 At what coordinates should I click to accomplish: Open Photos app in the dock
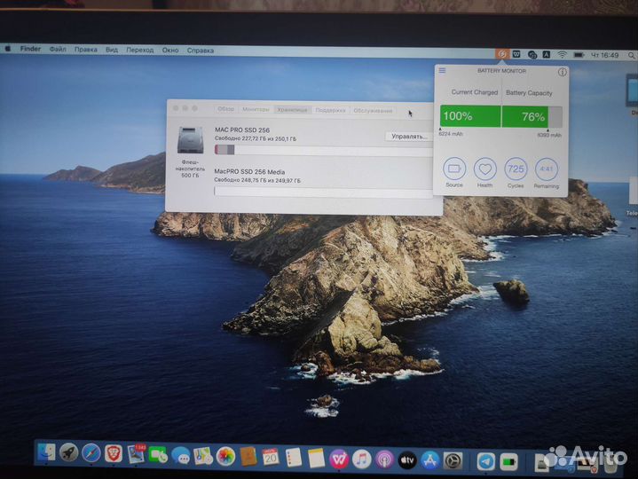coord(225,456)
